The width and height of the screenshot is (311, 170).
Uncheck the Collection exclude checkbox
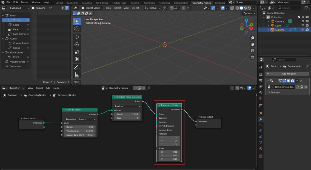point(299,17)
